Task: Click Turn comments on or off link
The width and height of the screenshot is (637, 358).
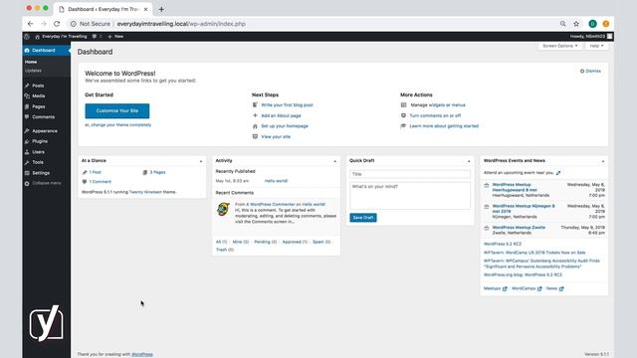Action: (x=435, y=115)
